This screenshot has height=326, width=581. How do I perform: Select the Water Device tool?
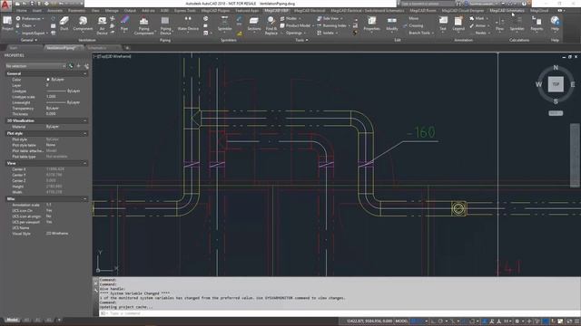188,24
